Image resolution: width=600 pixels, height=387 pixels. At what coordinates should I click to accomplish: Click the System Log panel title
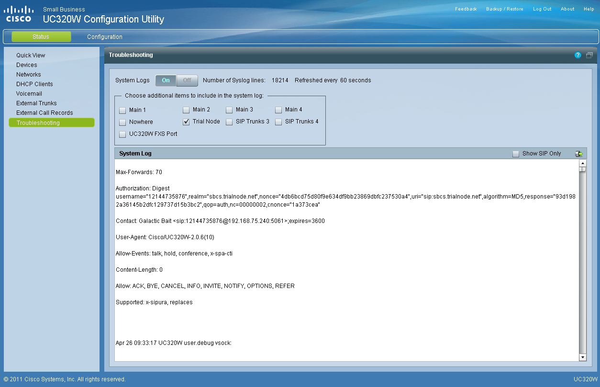[x=135, y=154]
